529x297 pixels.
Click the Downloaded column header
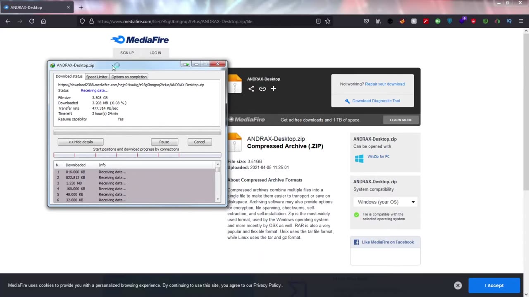tap(80, 165)
